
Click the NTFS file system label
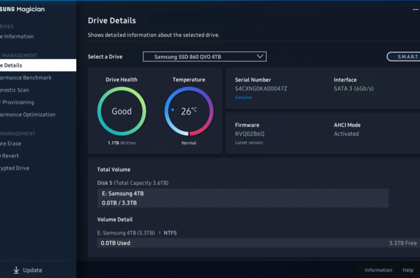point(170,233)
